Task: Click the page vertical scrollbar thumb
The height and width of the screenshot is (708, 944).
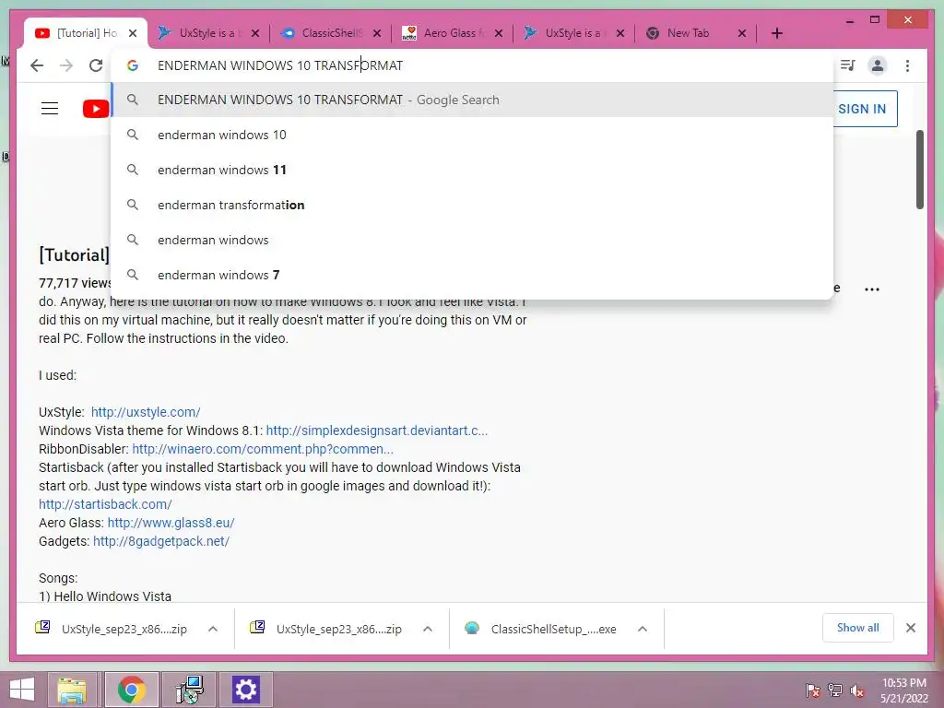Action: [920, 170]
